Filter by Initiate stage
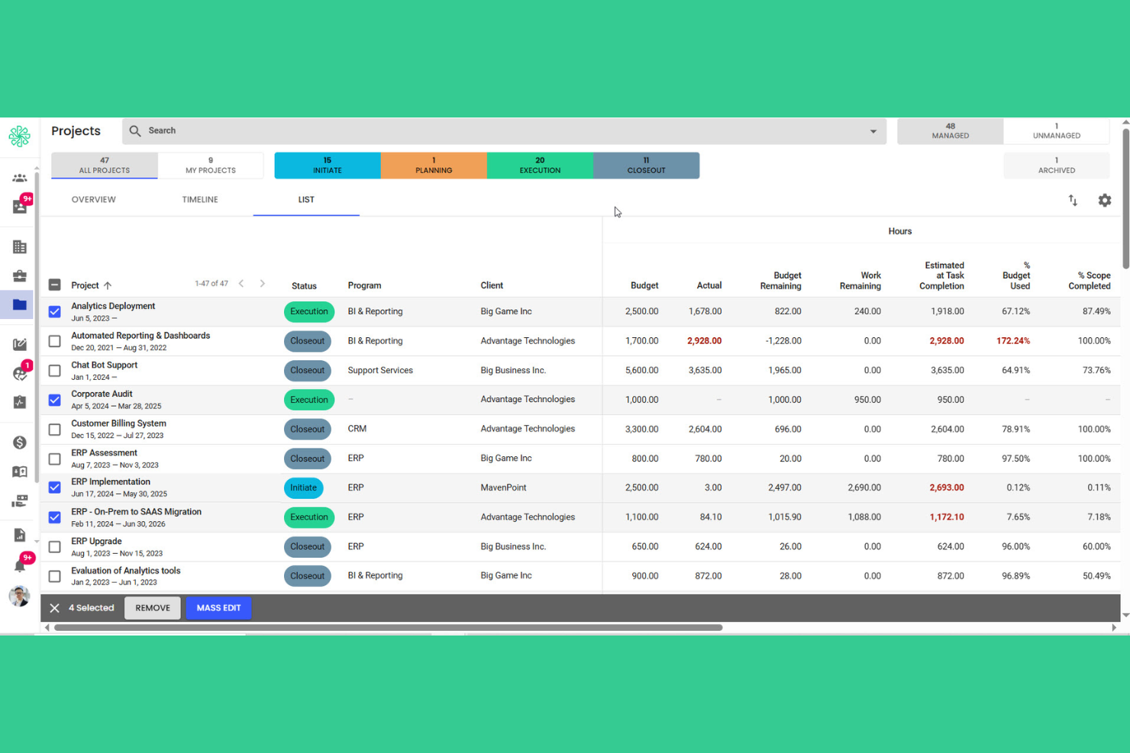The width and height of the screenshot is (1130, 753). 328,166
